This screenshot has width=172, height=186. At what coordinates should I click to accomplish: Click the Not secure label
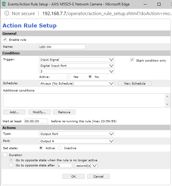pos(23,13)
